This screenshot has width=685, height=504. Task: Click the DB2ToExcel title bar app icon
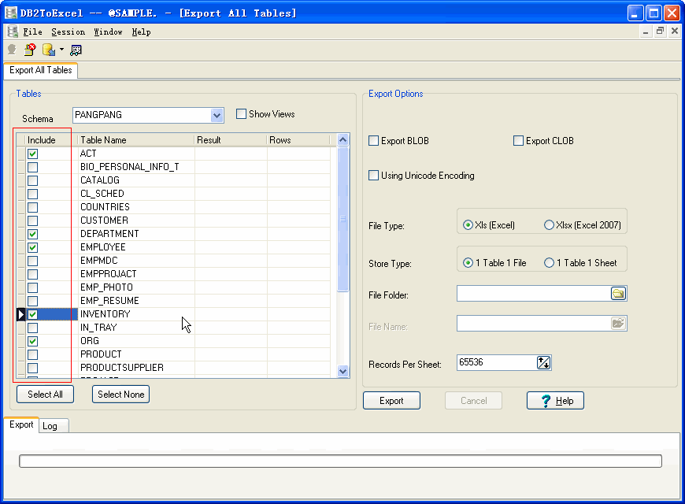pyautogui.click(x=11, y=13)
